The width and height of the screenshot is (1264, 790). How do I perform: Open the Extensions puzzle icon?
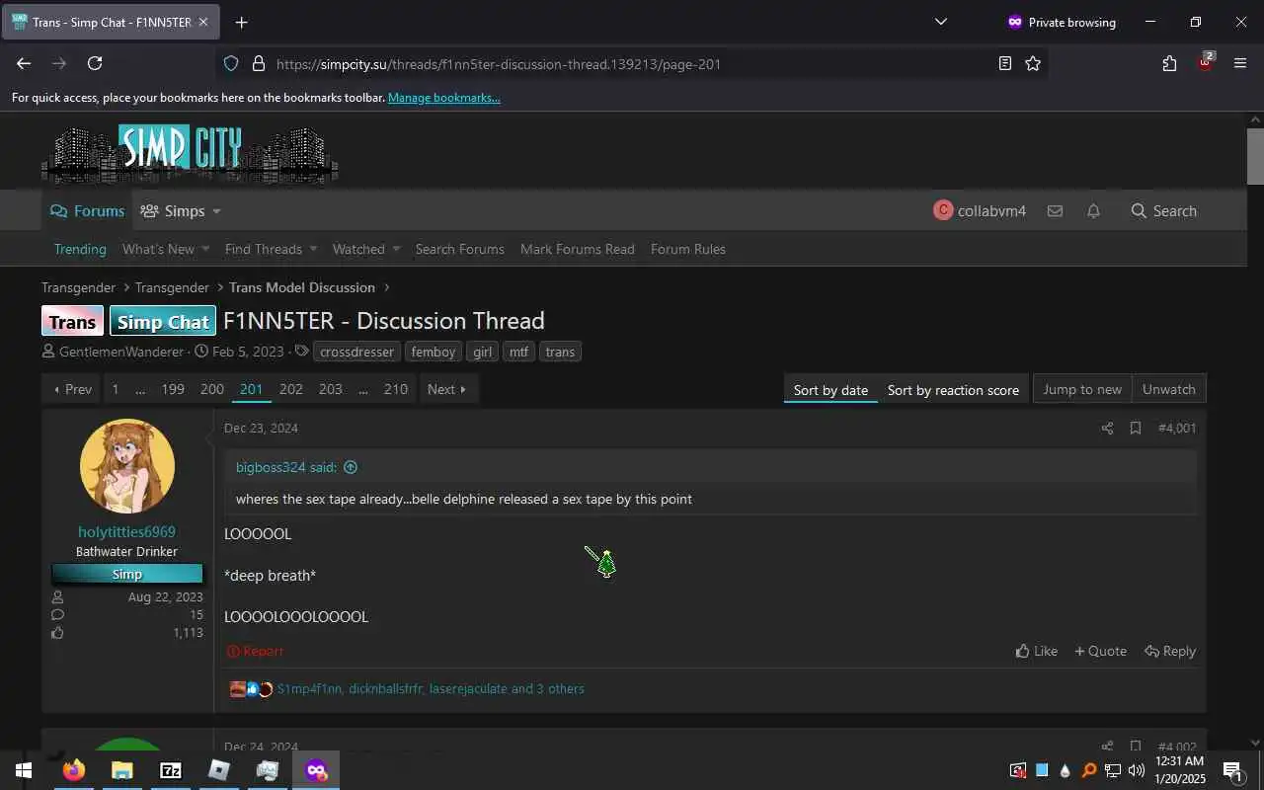[x=1169, y=63]
